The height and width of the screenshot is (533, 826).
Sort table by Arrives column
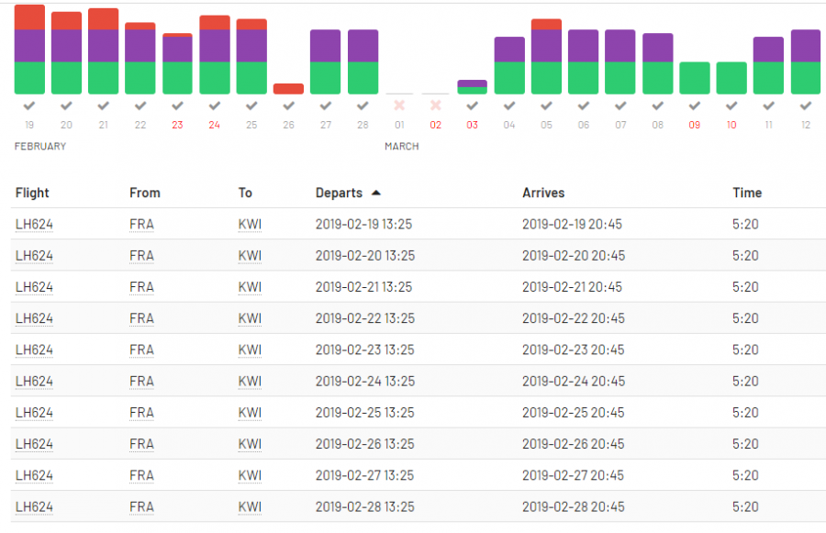click(543, 194)
